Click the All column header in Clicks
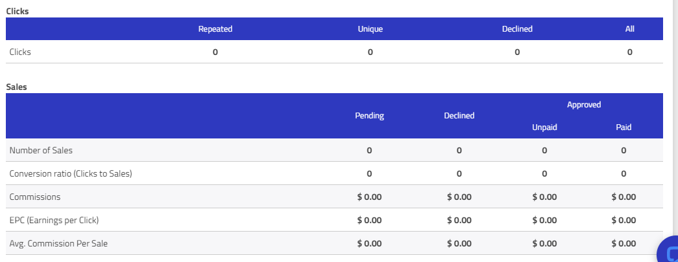 click(629, 29)
